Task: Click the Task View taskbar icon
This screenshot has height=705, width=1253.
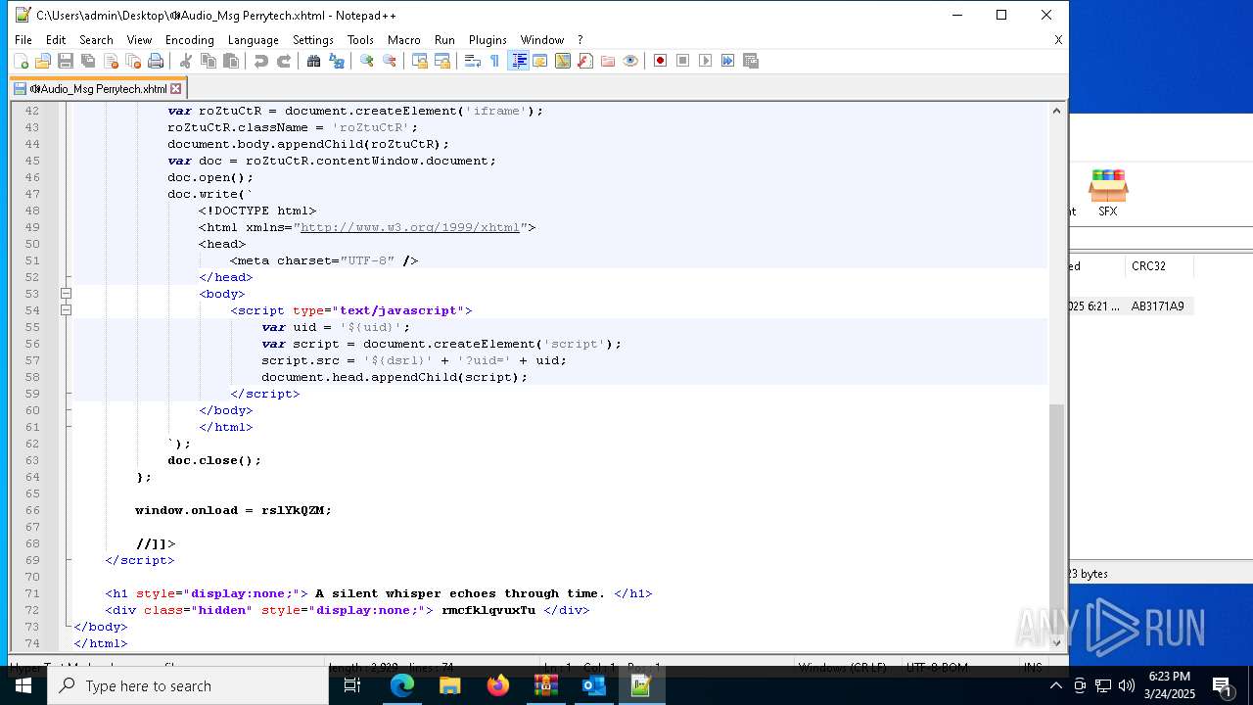Action: [353, 686]
